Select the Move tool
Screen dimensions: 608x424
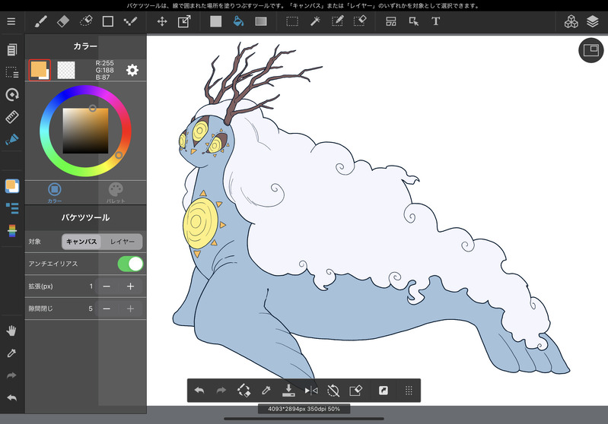162,21
